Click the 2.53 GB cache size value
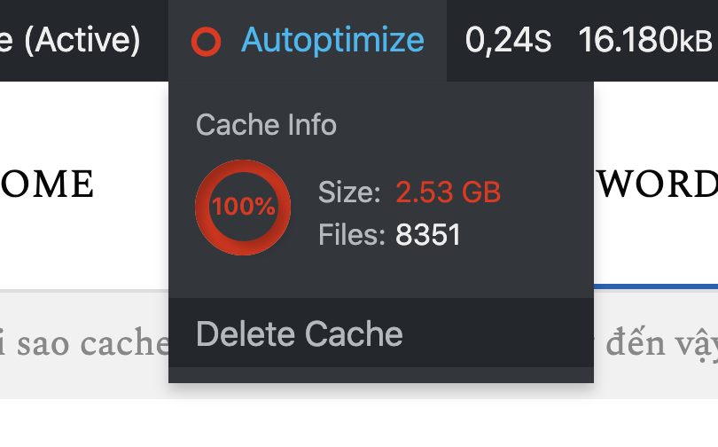718x447 pixels. [449, 192]
